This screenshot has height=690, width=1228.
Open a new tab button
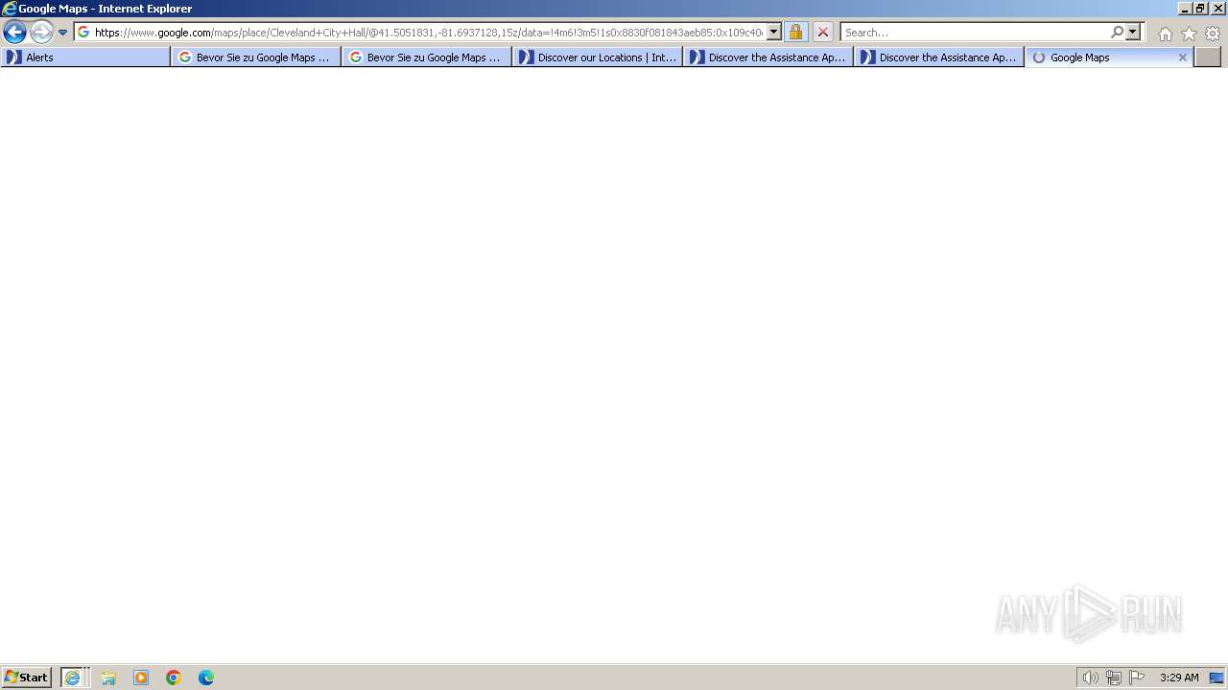point(1208,57)
